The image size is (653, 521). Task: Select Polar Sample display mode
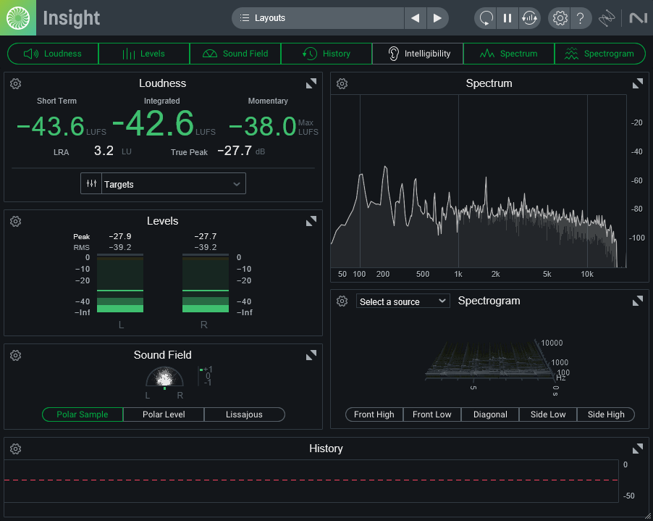coord(82,414)
